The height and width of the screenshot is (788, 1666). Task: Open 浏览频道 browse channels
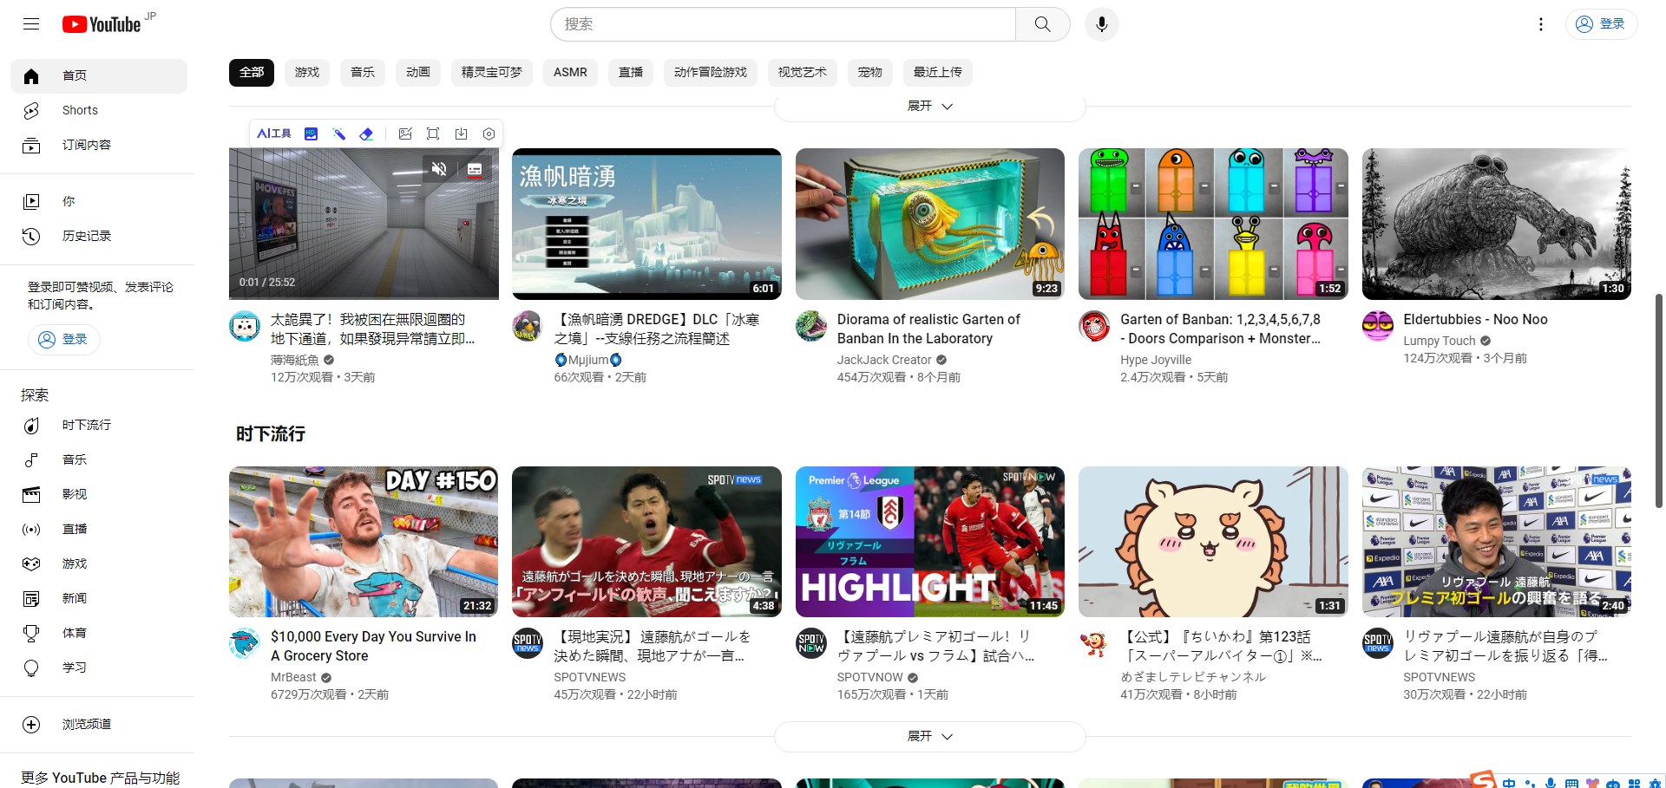99,724
